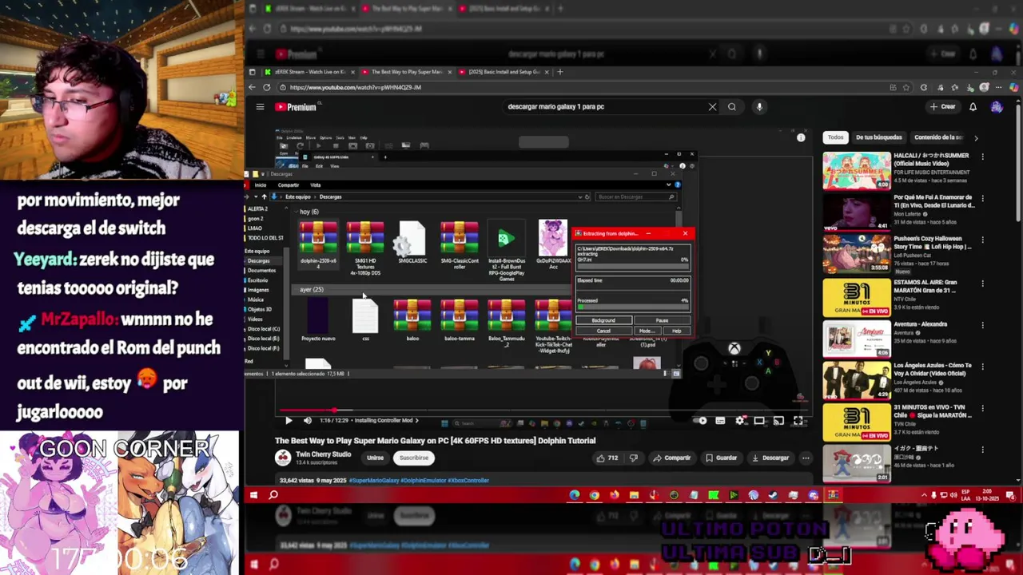Open options menu for HALCALI SUMMER video
This screenshot has width=1023, height=575.
(x=983, y=157)
